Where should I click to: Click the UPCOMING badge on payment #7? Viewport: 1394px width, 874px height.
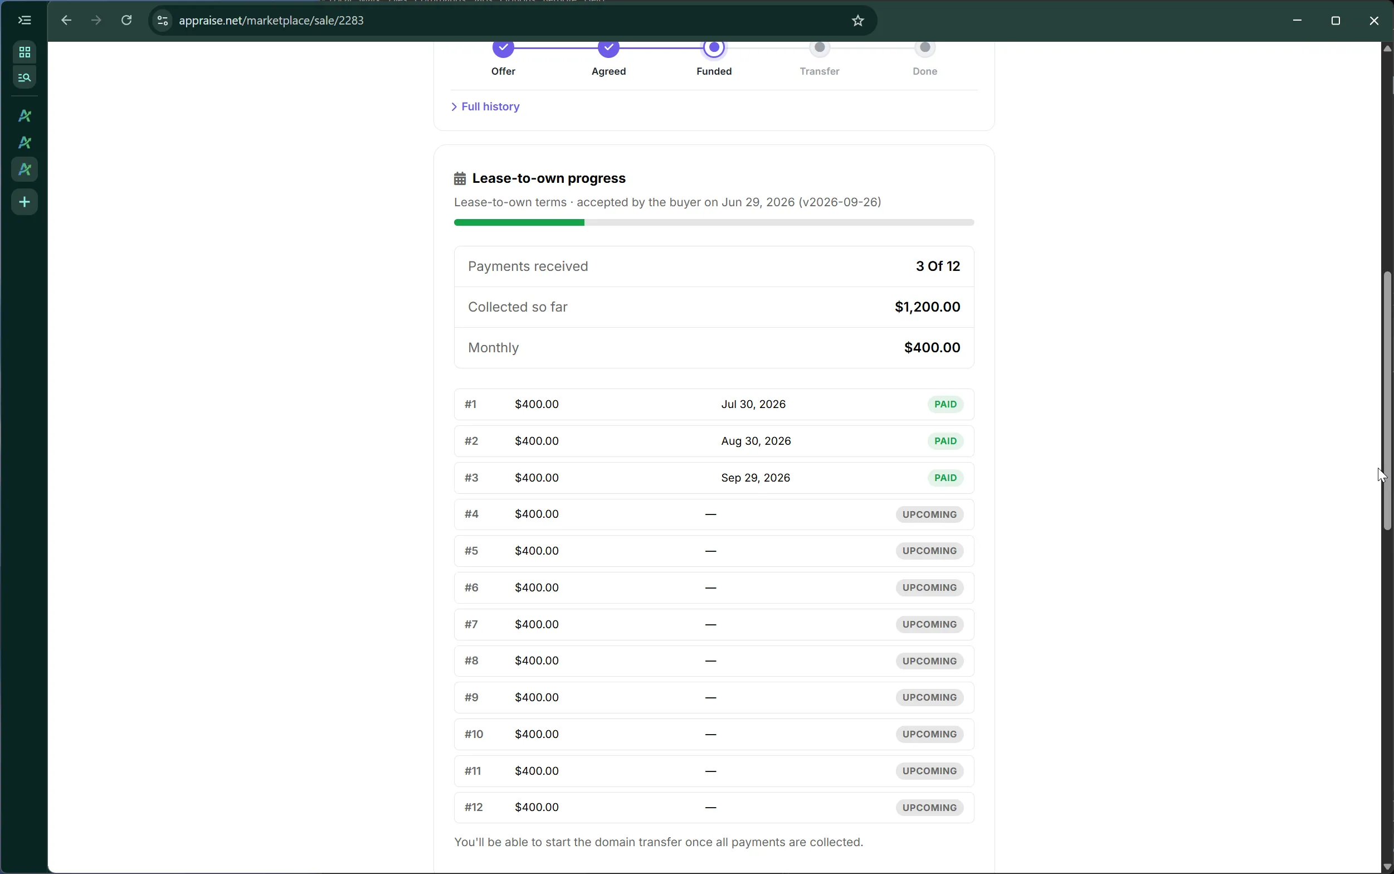pyautogui.click(x=929, y=625)
